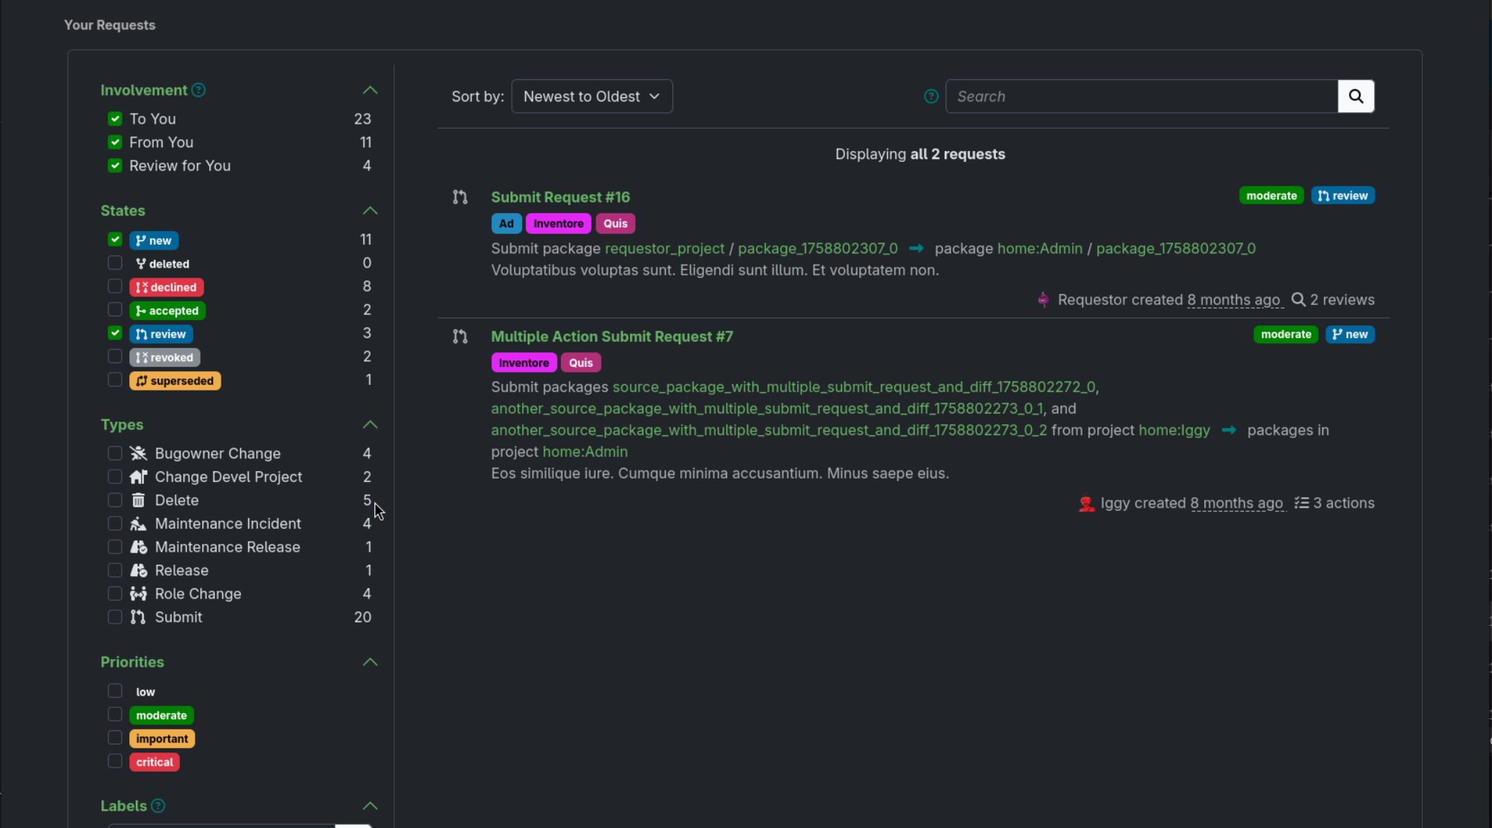Screen dimensions: 1492x828
Task: Click Maintenance Incident type icon
Action: [138, 524]
